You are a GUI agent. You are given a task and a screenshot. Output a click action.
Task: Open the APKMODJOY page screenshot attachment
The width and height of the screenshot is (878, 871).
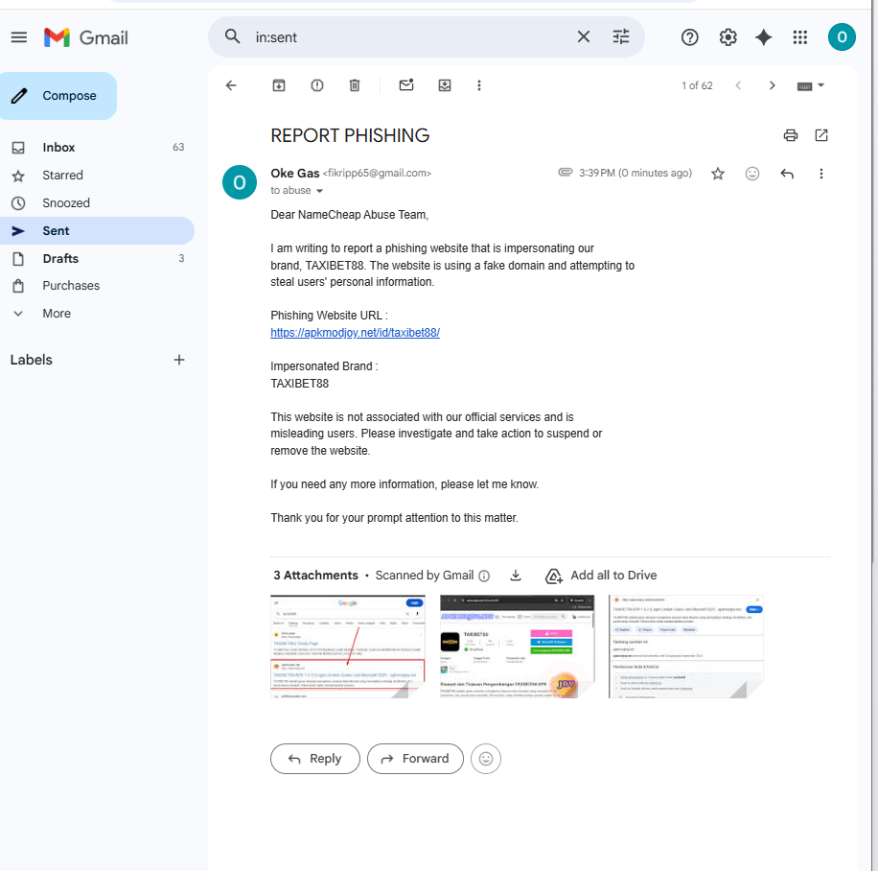[517, 647]
